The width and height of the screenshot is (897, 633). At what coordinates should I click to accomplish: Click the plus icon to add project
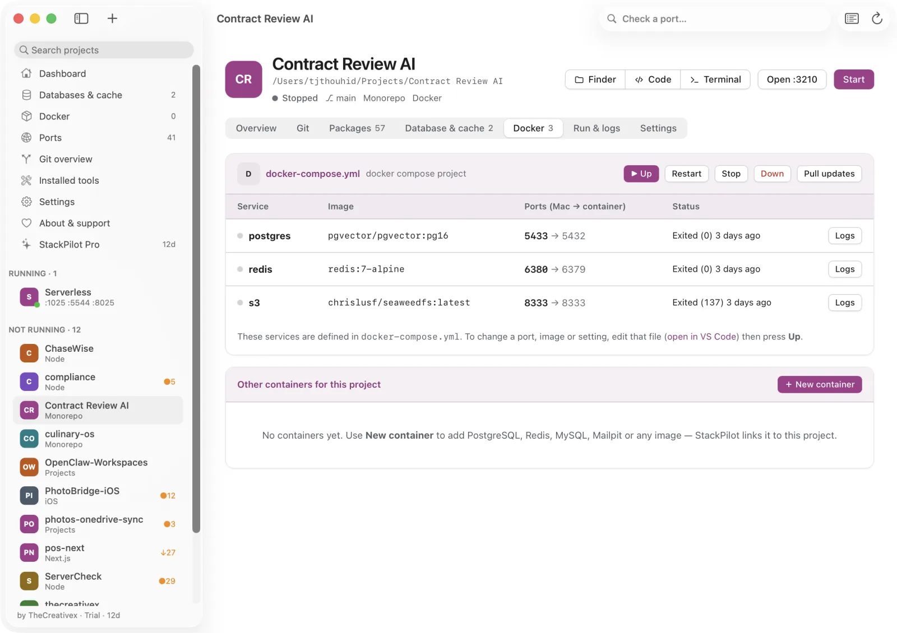point(112,18)
